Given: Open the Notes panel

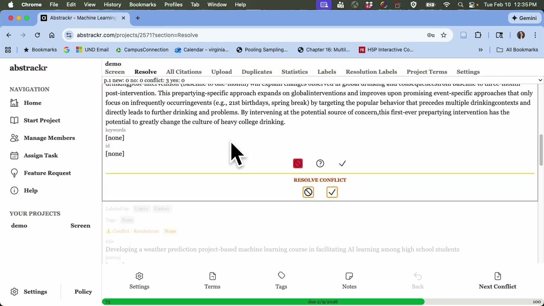Looking at the screenshot, I should [x=349, y=281].
